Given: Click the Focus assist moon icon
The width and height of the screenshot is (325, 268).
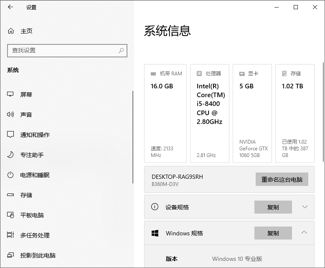Looking at the screenshot, I should point(11,155).
